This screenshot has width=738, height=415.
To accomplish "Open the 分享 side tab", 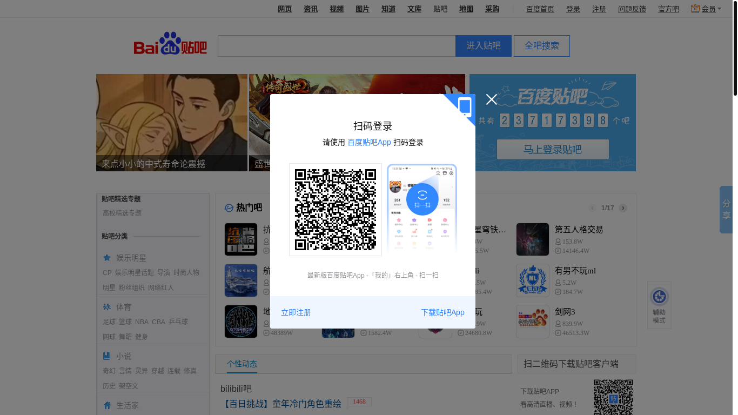I will (x=726, y=210).
